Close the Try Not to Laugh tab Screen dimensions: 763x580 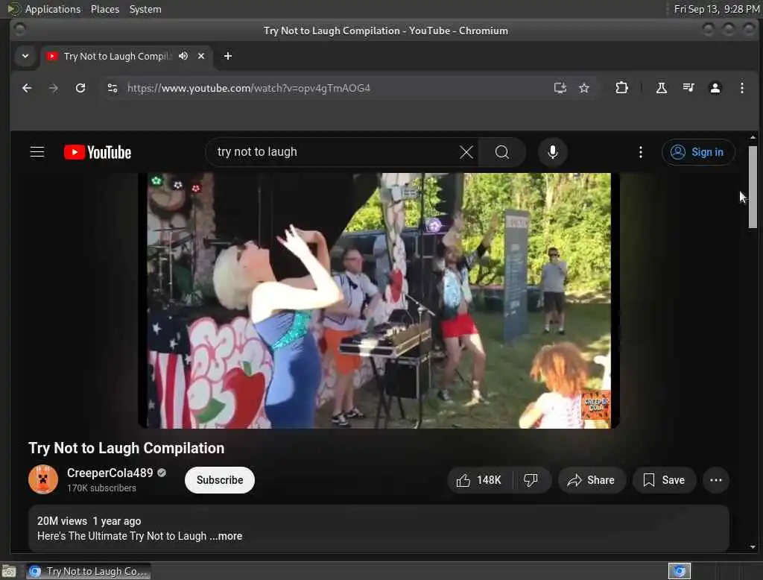[x=201, y=56]
